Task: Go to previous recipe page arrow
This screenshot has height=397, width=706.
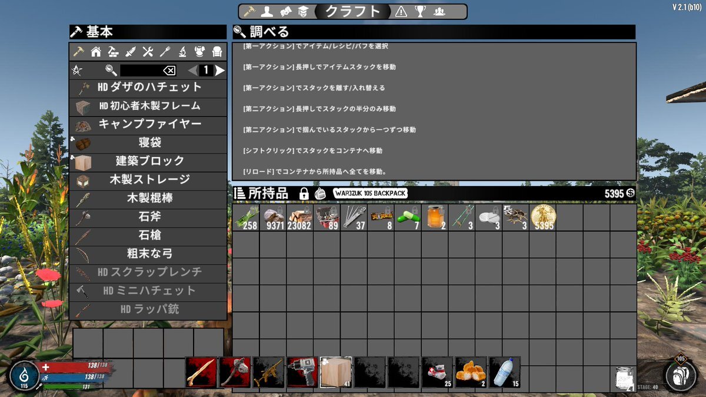Action: pos(192,71)
